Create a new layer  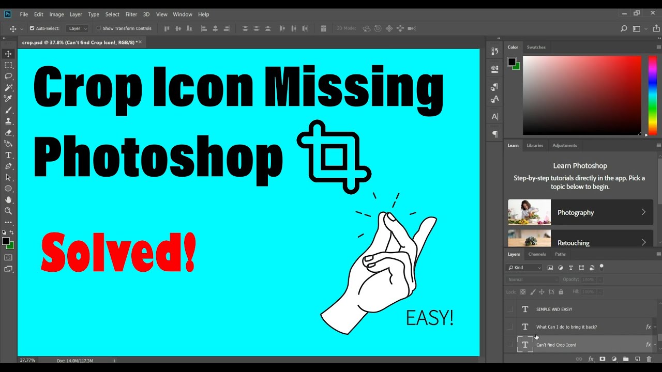pyautogui.click(x=637, y=359)
